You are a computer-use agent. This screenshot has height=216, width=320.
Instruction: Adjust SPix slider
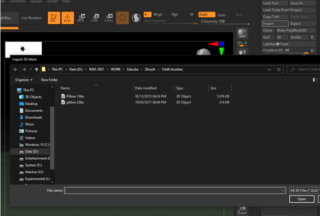point(242,44)
